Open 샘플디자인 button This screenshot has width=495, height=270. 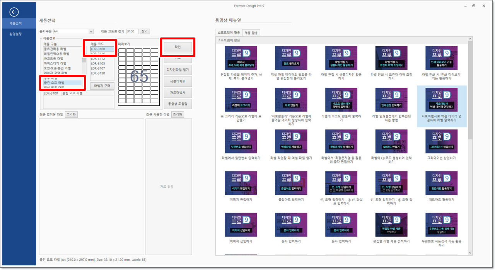tap(178, 82)
